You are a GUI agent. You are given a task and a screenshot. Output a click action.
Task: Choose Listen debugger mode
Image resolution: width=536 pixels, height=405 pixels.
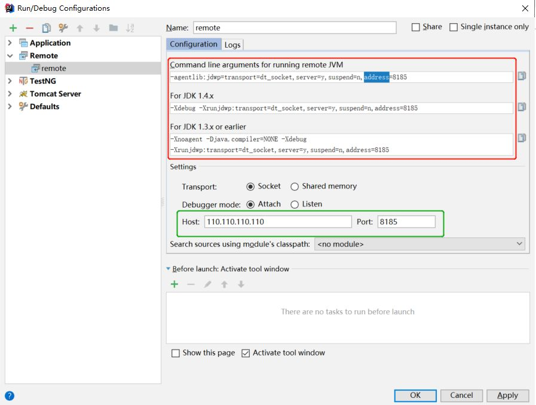pyautogui.click(x=295, y=205)
